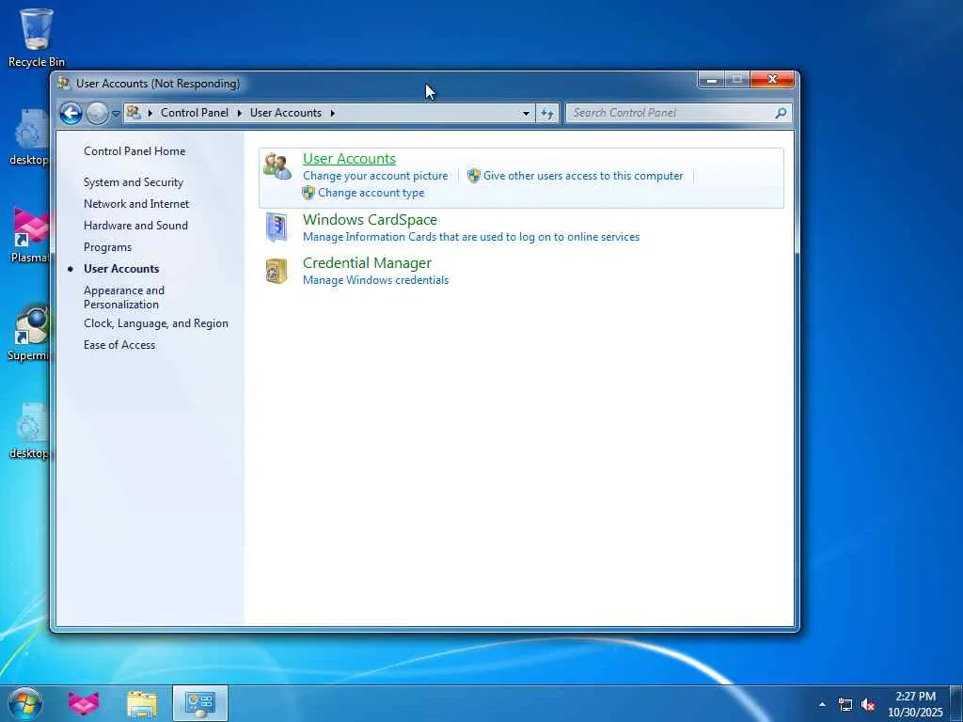Open Clock, Language, and Region
The width and height of the screenshot is (963, 722).
(x=156, y=323)
